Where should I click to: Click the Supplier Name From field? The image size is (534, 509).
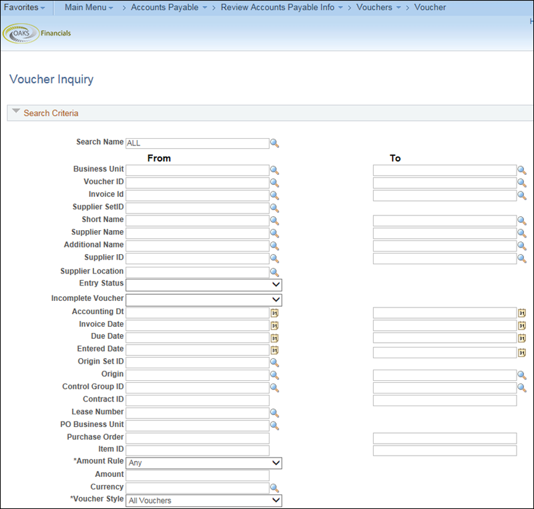[x=197, y=233]
